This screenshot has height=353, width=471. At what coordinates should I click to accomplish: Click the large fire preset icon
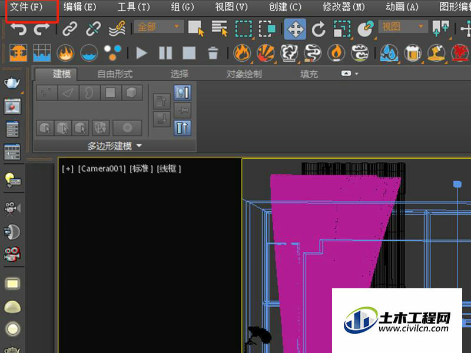click(x=242, y=53)
